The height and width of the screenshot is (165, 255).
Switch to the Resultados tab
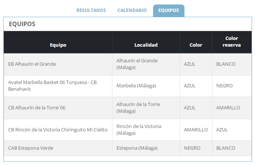[x=91, y=10]
